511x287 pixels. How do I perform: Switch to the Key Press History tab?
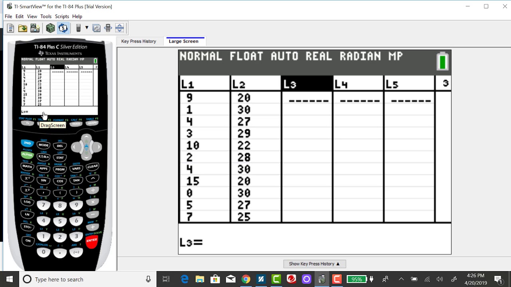tap(139, 41)
